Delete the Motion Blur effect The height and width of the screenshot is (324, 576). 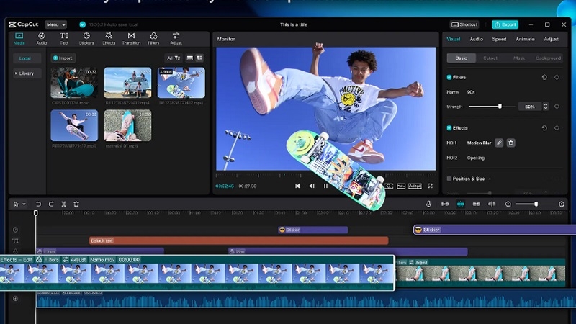coord(511,143)
